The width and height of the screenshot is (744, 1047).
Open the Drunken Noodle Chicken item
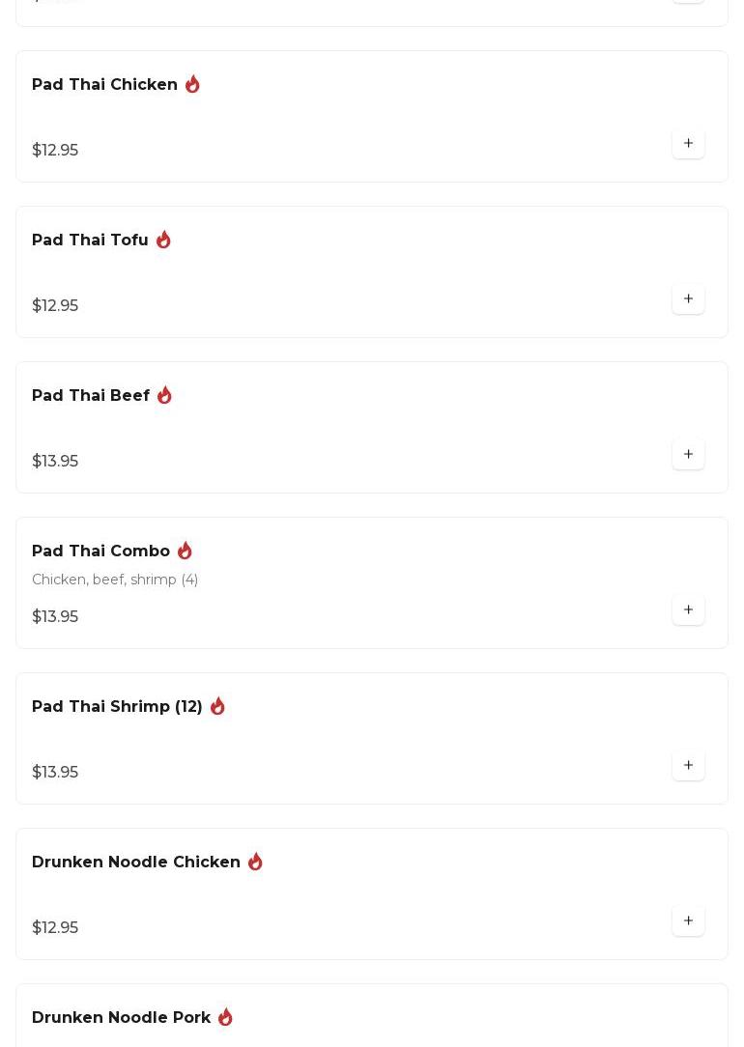click(x=136, y=863)
